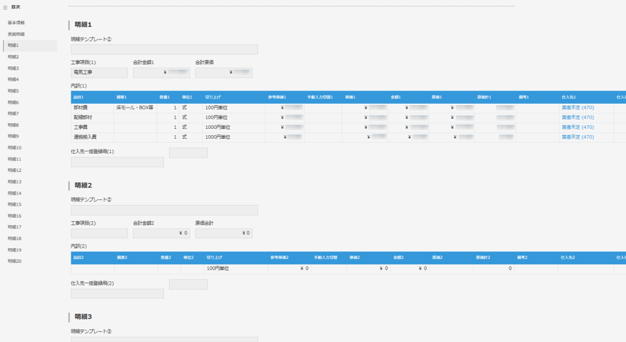Image resolution: width=626 pixels, height=342 pixels.
Task: Go to 明細13 sidebar item
Action: [x=14, y=182]
